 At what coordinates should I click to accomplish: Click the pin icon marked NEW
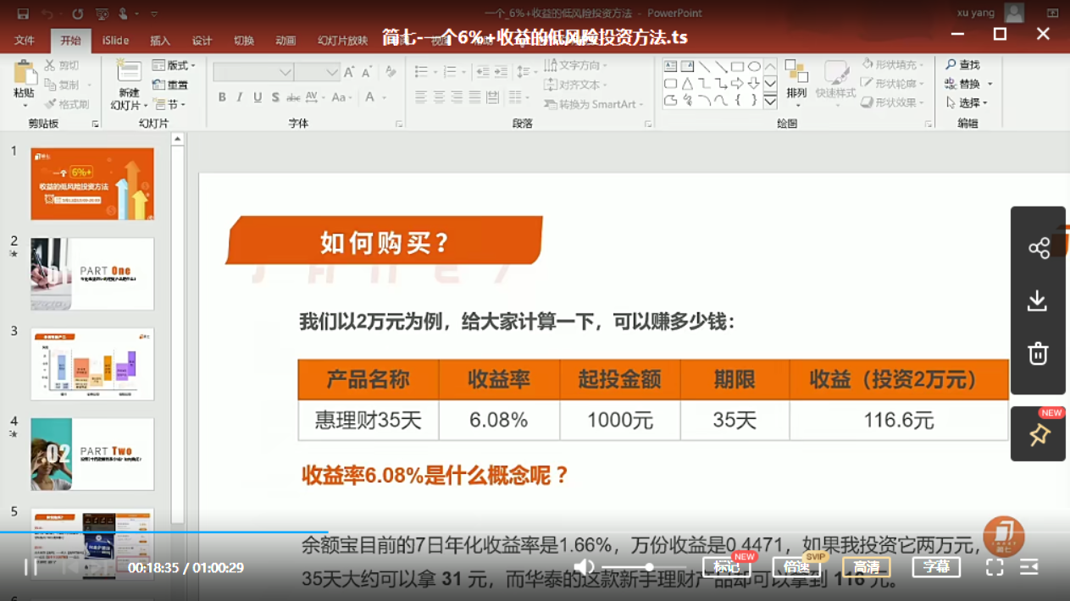[1039, 435]
